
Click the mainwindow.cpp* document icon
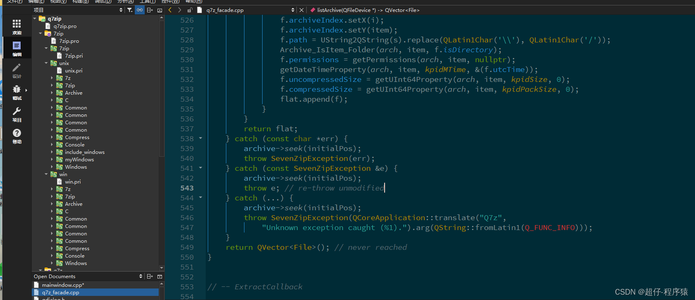[x=36, y=285]
